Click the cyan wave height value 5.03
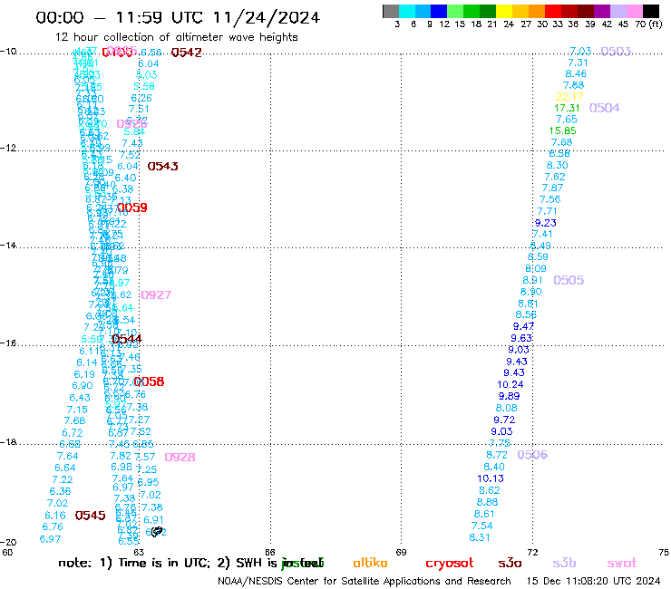 click(146, 75)
